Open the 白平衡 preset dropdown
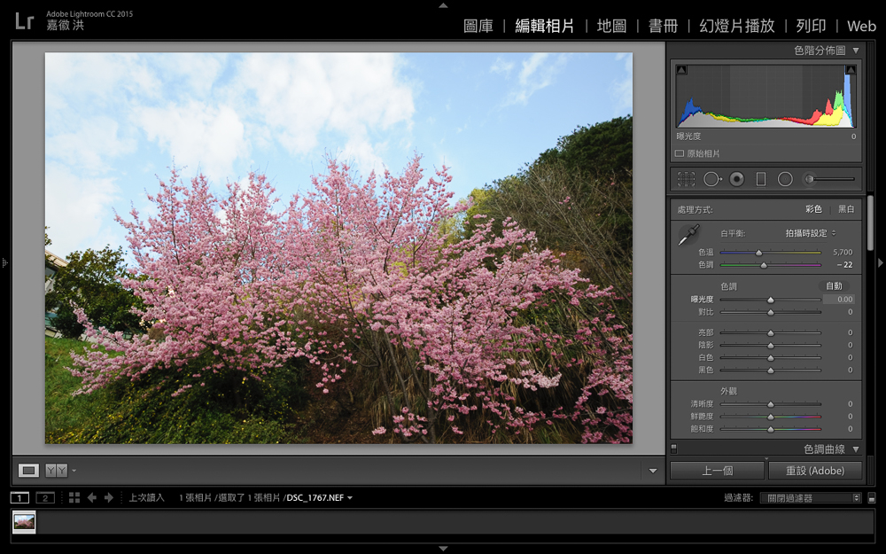The image size is (886, 554). tap(810, 233)
